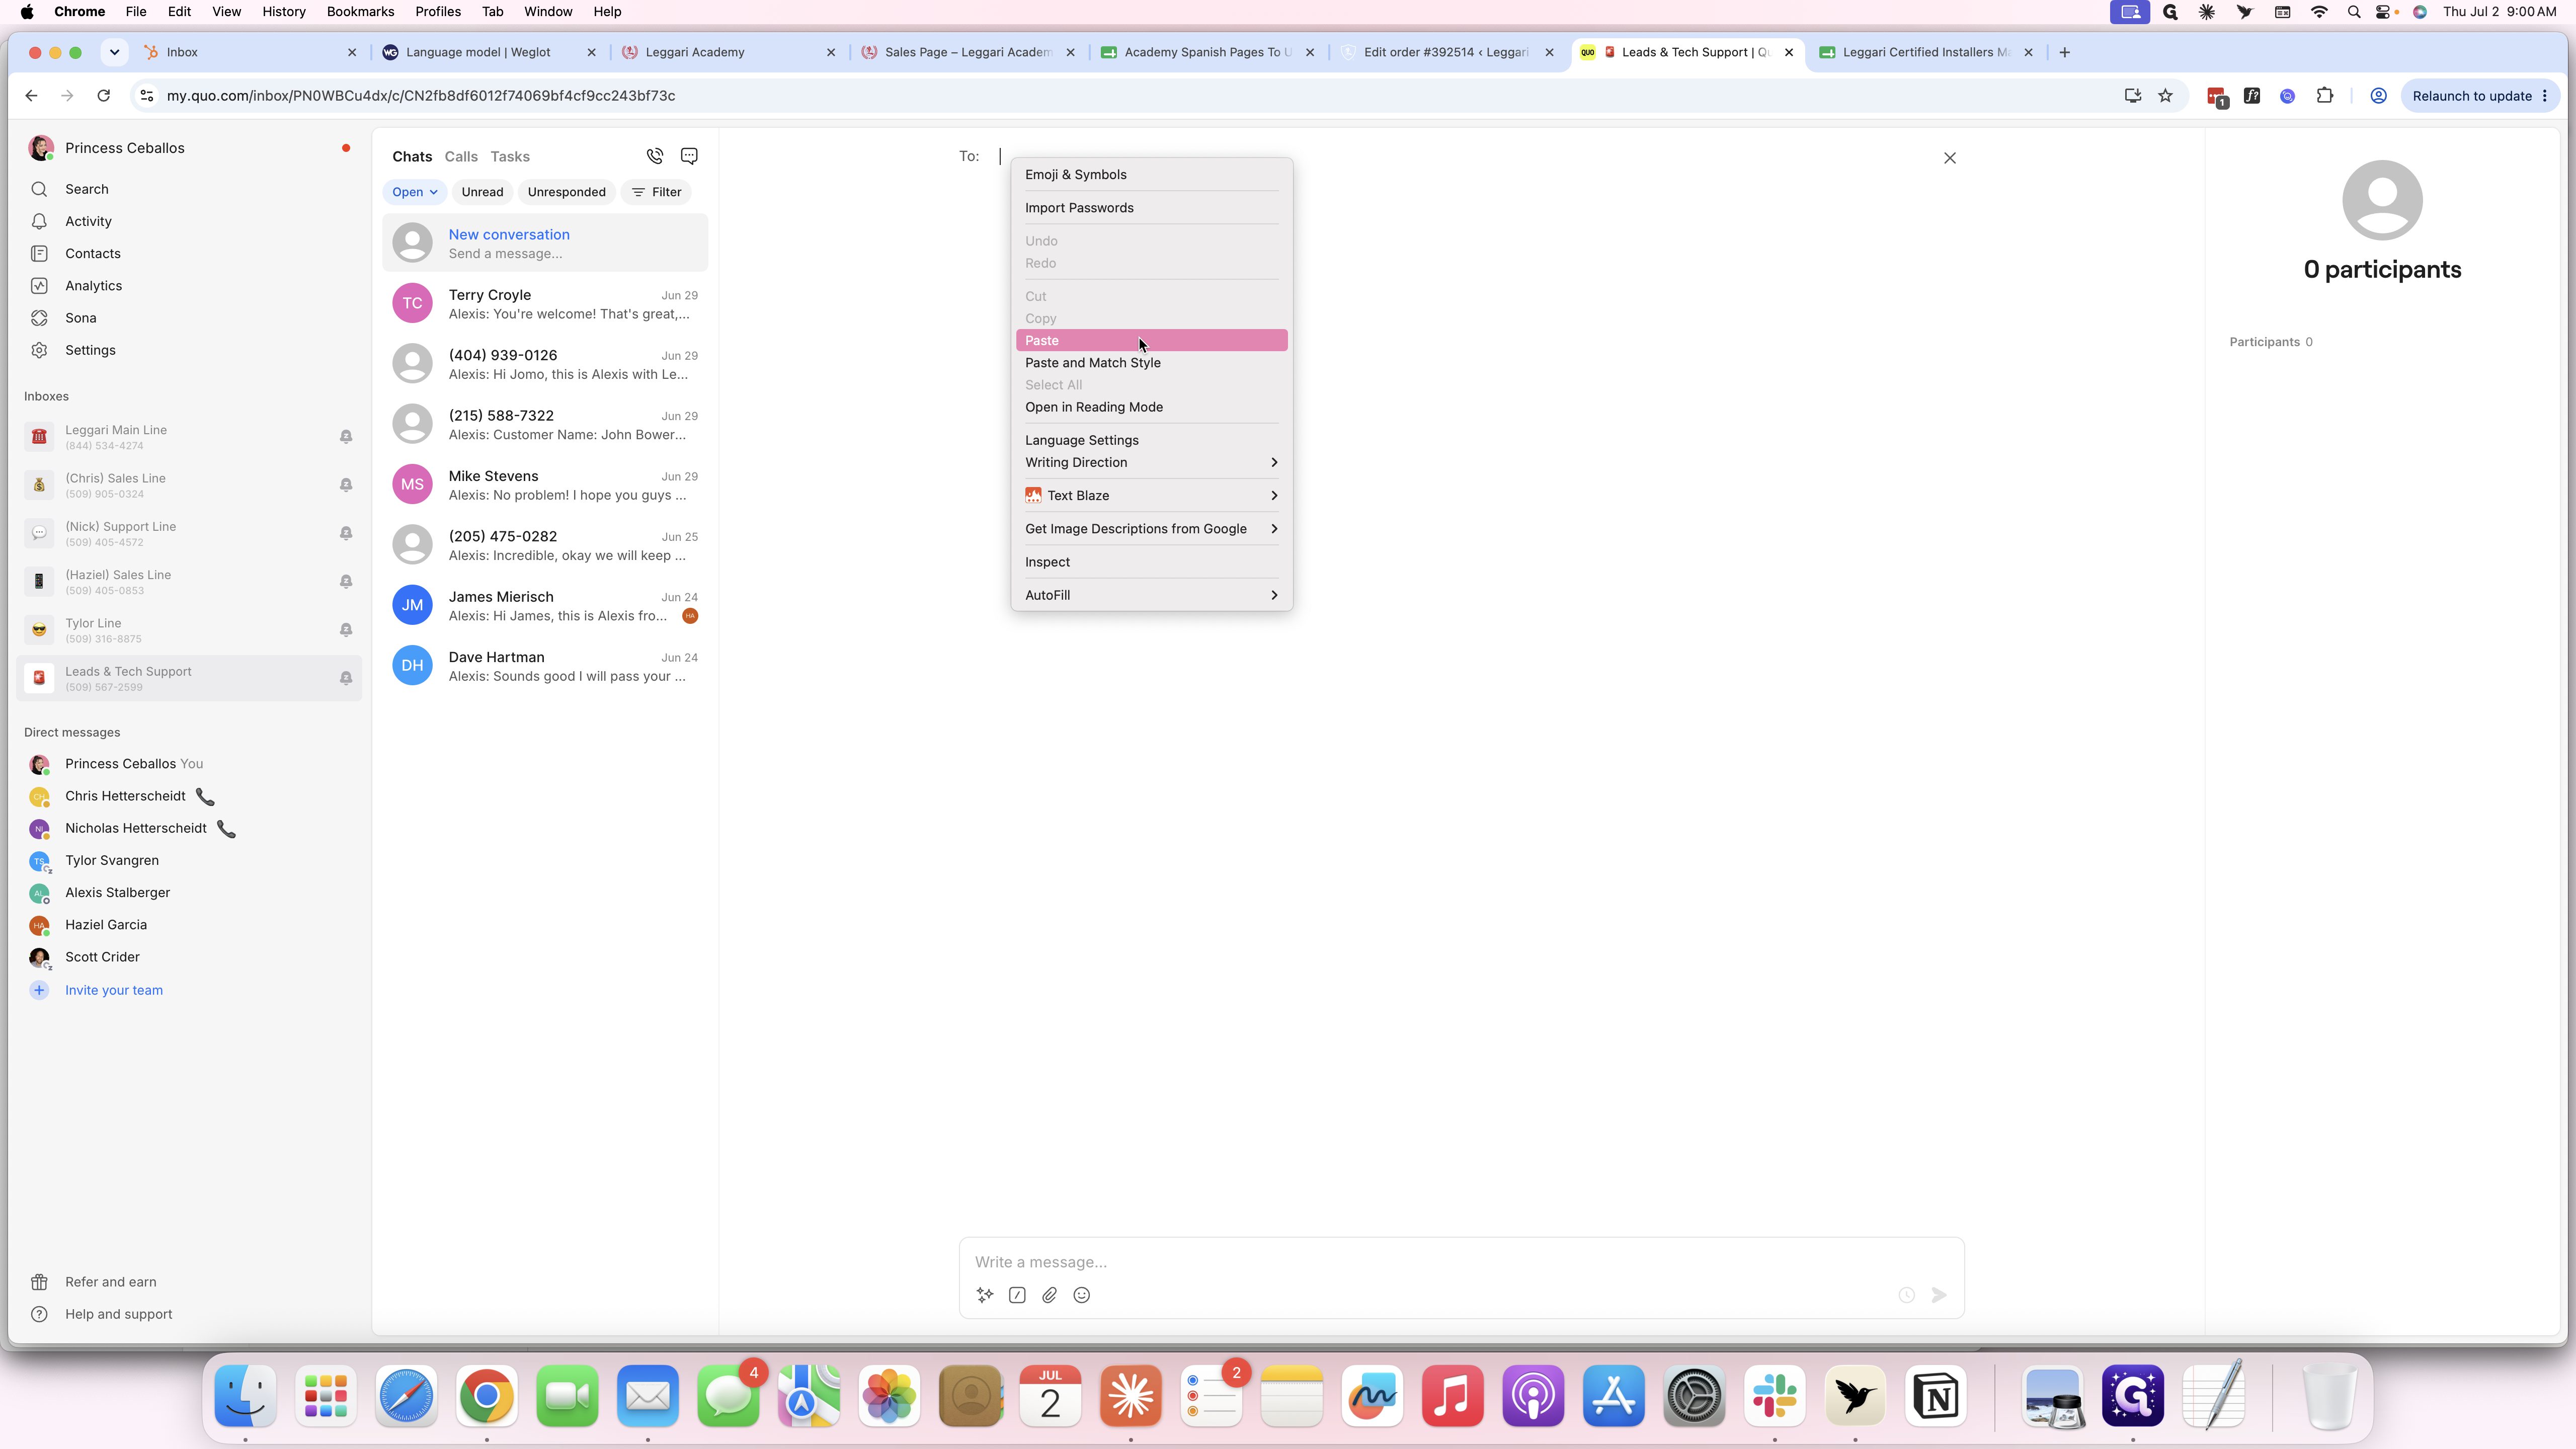Image resolution: width=2576 pixels, height=1449 pixels.
Task: Click the schedule message clock icon
Action: pos(1906,1295)
